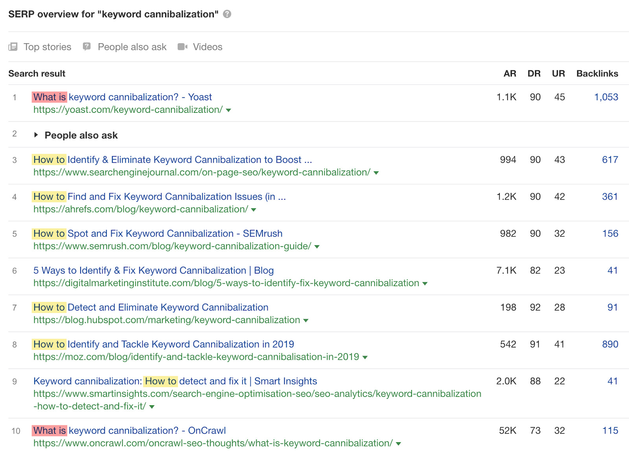This screenshot has height=454, width=629.
Task: Open the dropdown for the Ahrefs blog URL
Action: click(254, 210)
